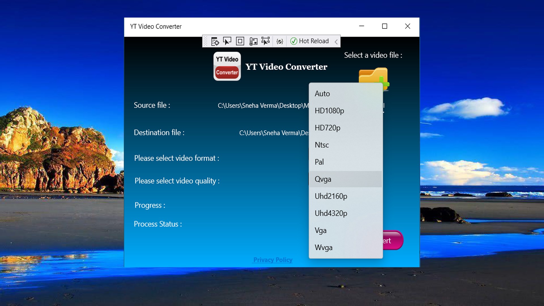Click the code braces Hot Reload settings icon
The width and height of the screenshot is (544, 306).
pos(280,41)
